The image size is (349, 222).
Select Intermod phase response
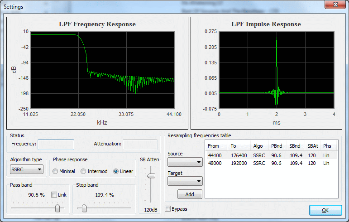coord(83,171)
